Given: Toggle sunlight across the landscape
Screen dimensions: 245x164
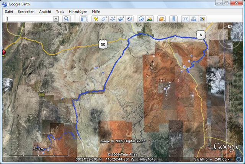Looking at the screenshot, I should (149, 19).
